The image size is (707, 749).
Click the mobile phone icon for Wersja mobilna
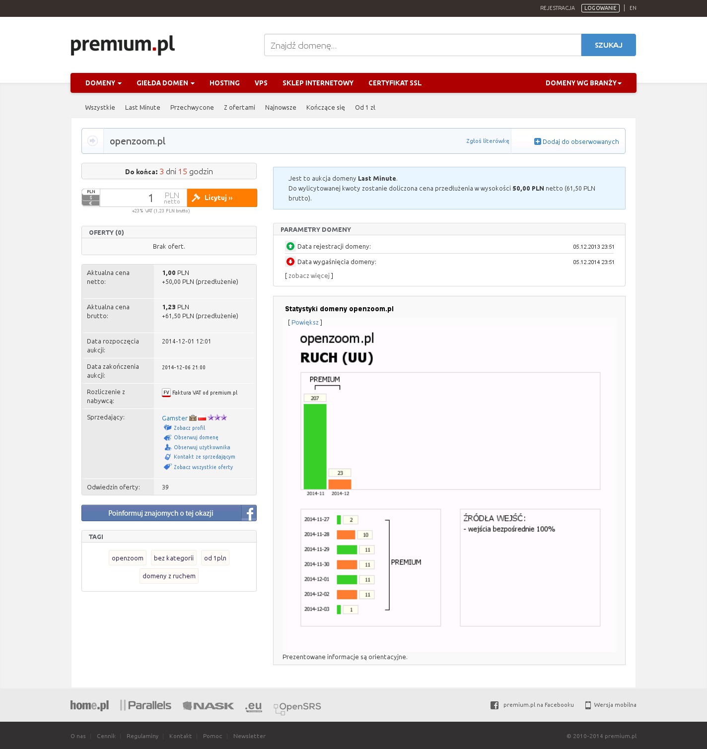tap(588, 705)
